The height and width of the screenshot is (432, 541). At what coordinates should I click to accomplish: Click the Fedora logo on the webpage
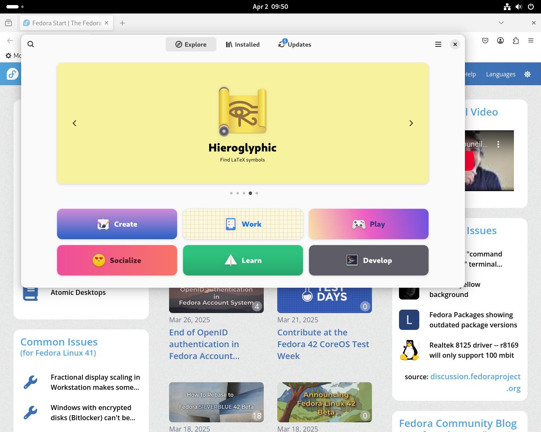(x=13, y=74)
